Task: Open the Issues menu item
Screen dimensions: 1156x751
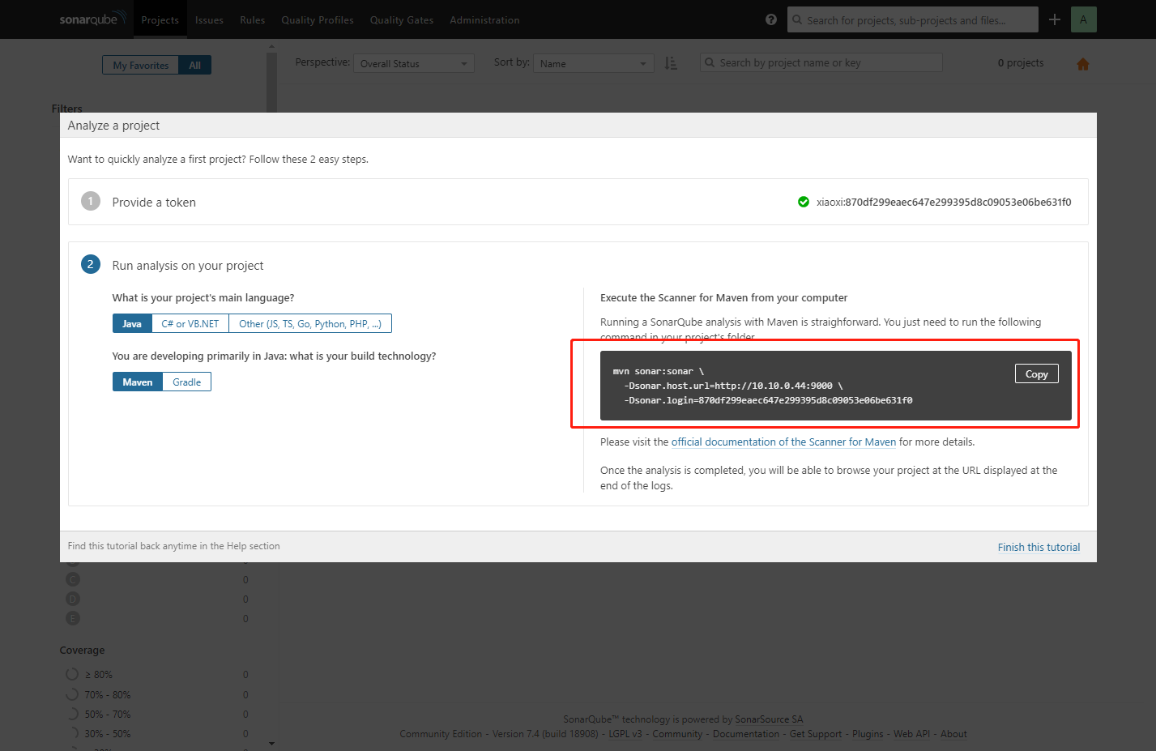Action: click(x=209, y=19)
